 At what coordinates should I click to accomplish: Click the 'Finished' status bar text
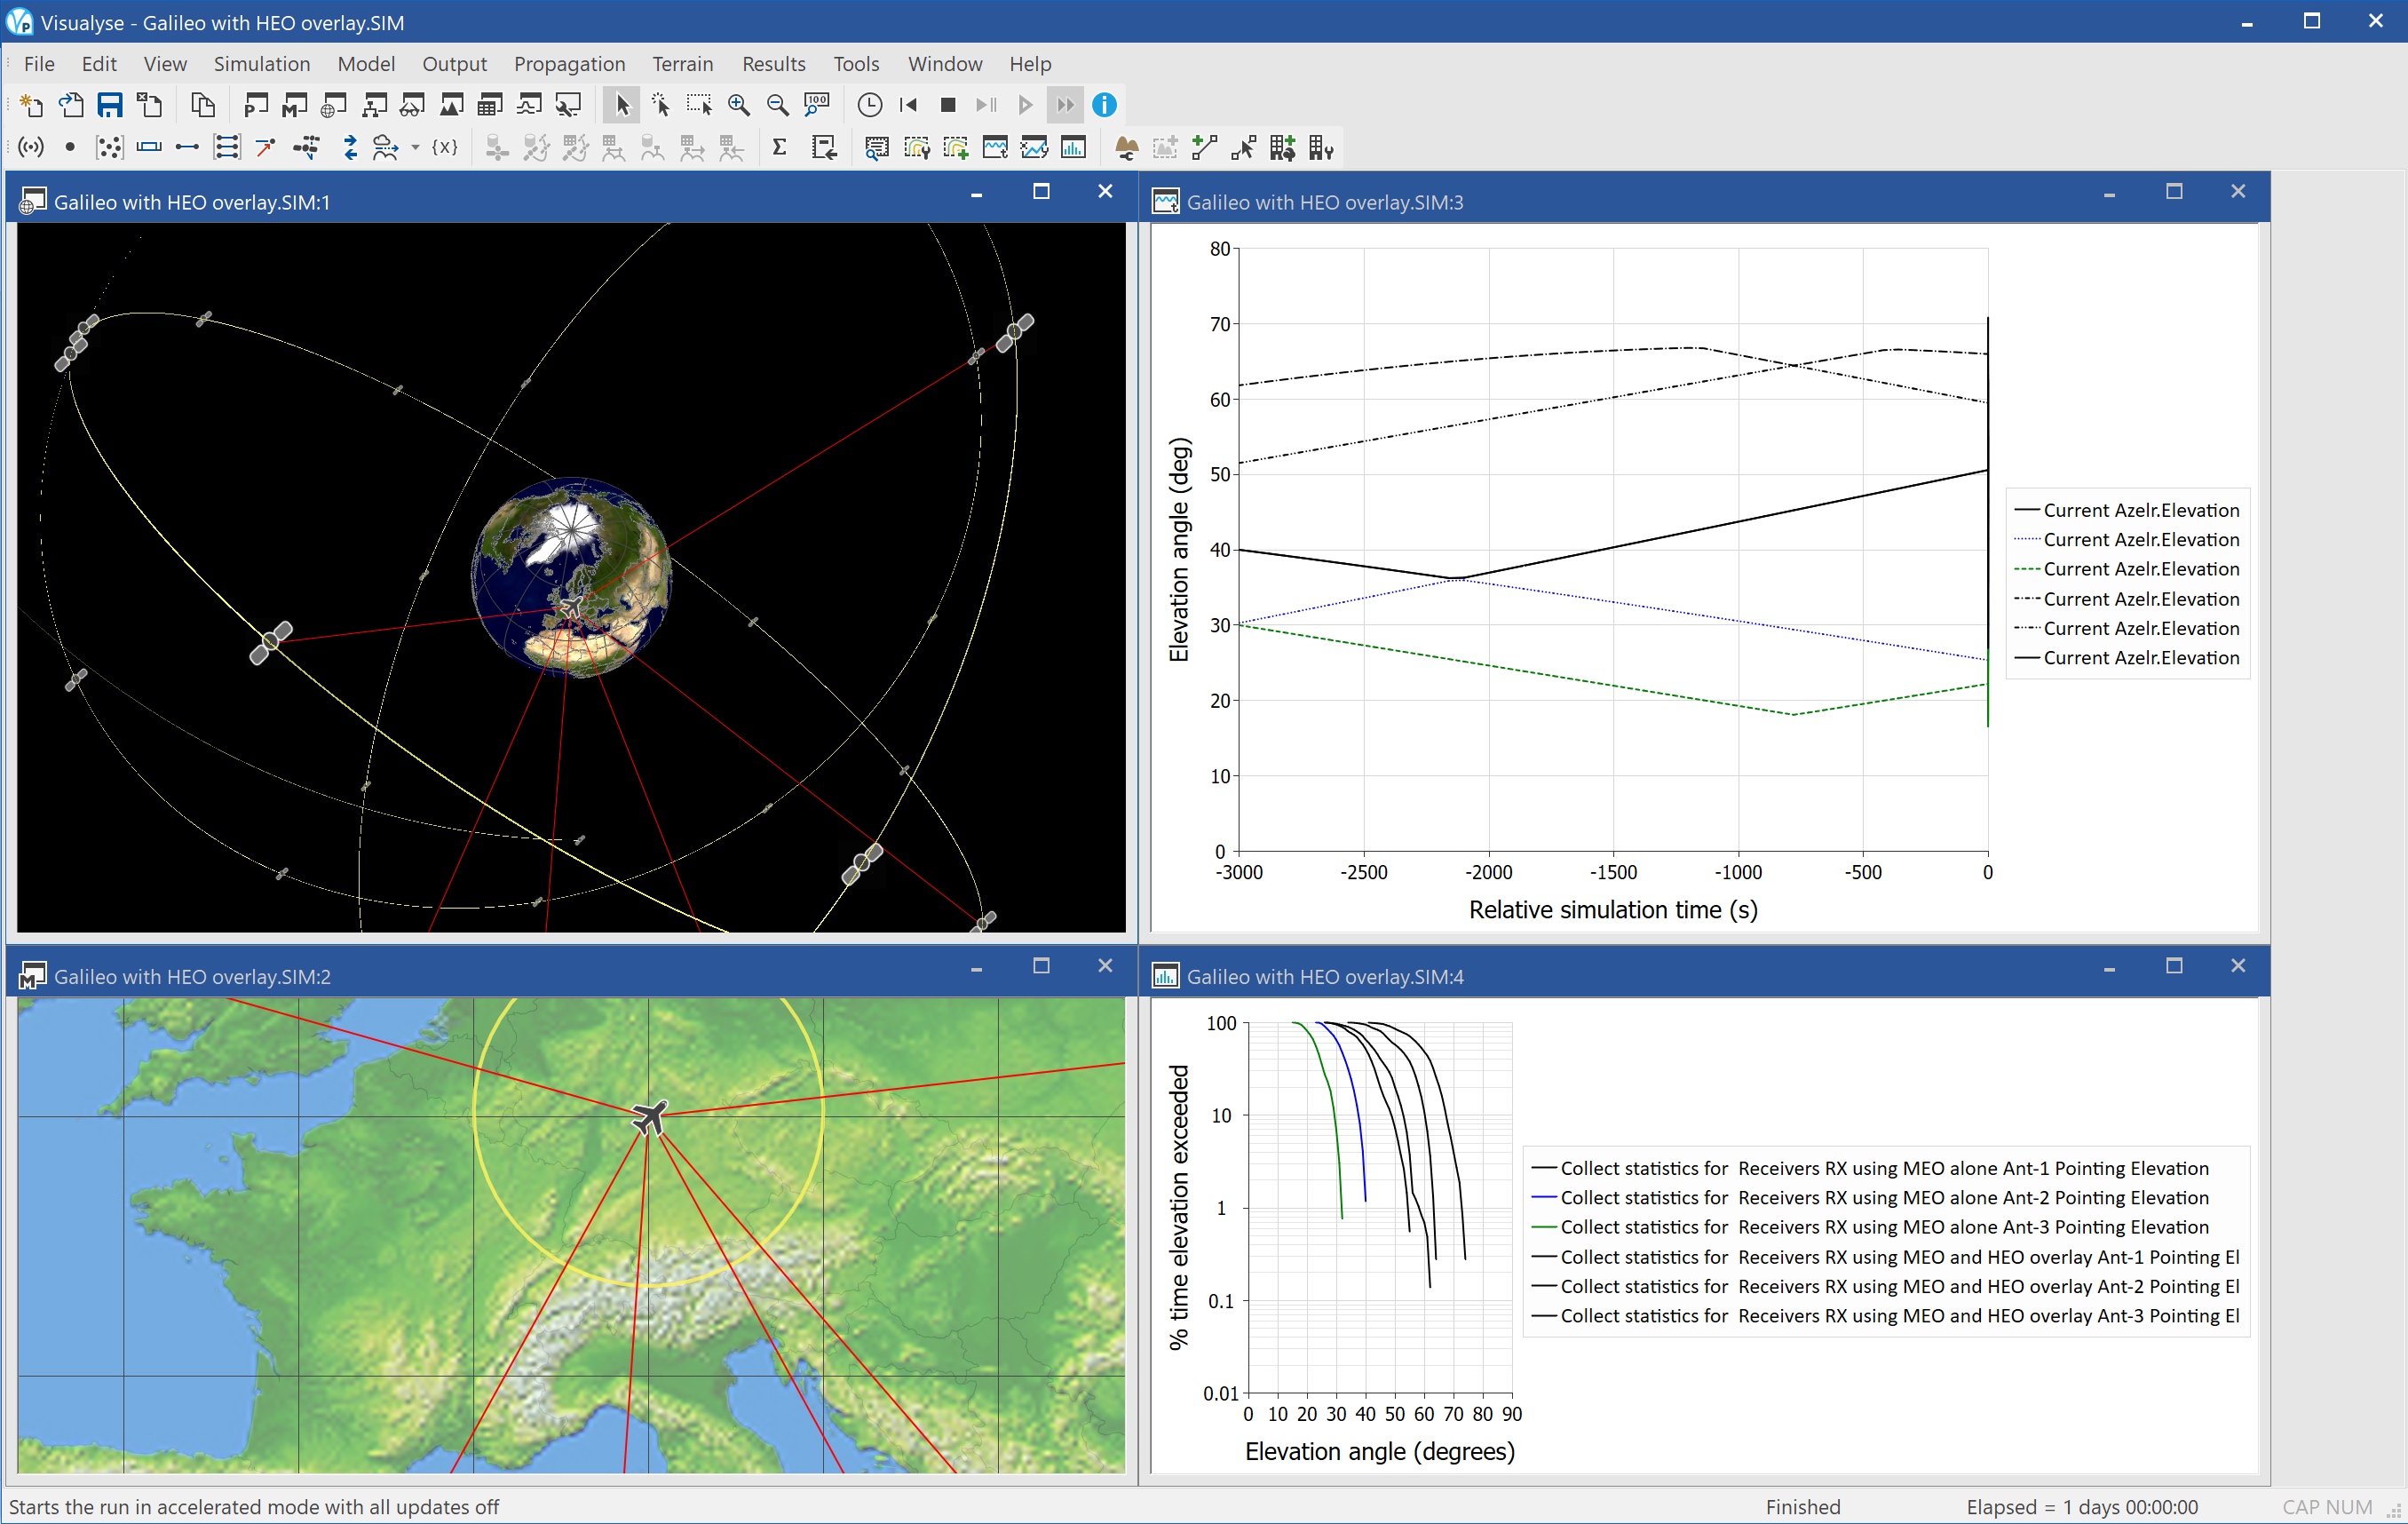[x=1803, y=1506]
